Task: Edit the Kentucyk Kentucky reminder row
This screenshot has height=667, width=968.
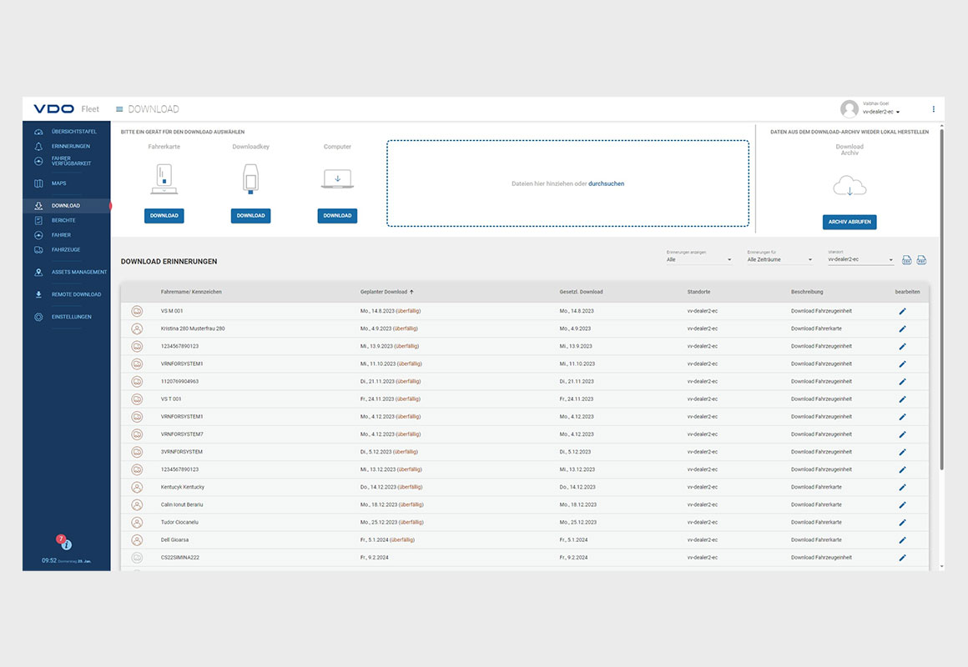Action: [902, 487]
